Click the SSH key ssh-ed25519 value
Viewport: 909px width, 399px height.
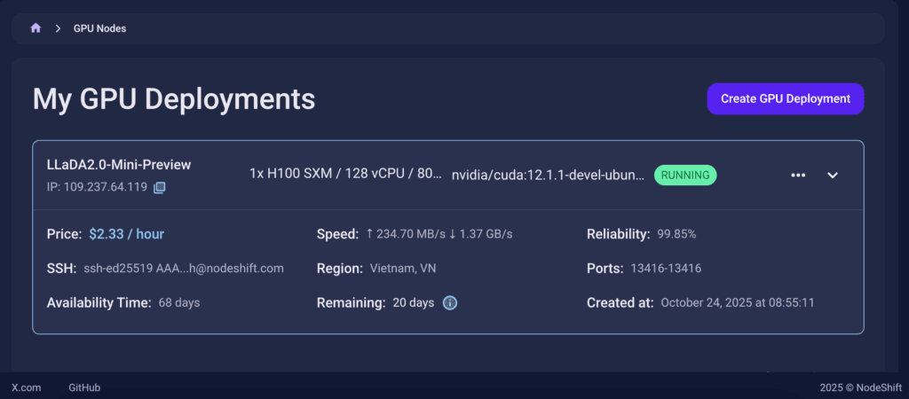[x=184, y=268]
